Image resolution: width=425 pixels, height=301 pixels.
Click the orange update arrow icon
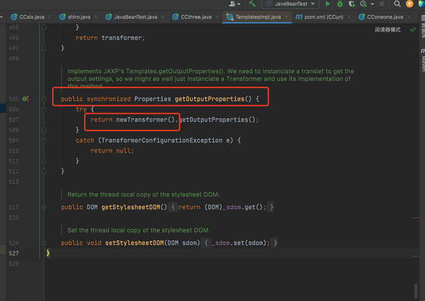(410, 4)
